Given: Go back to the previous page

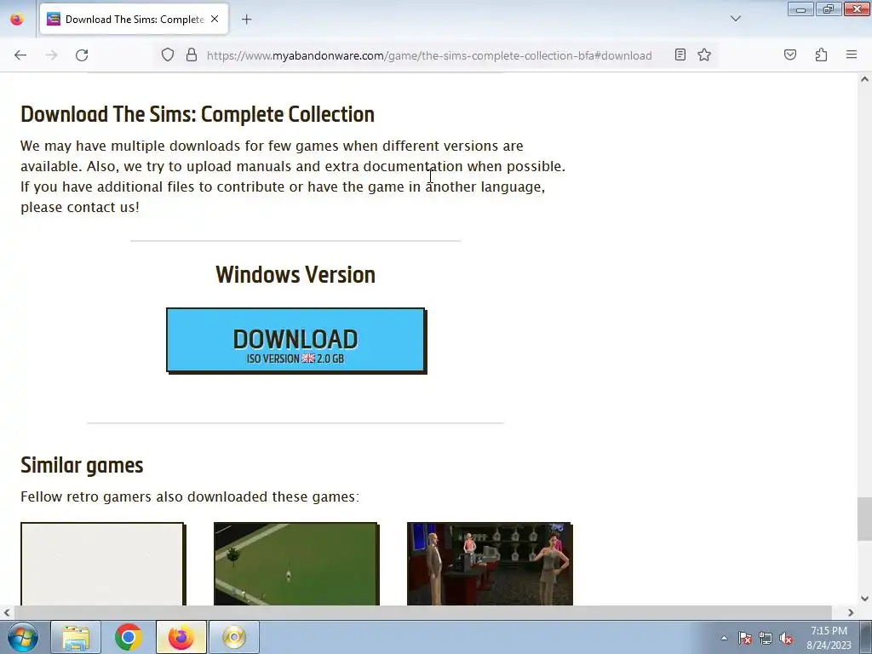Looking at the screenshot, I should point(20,55).
